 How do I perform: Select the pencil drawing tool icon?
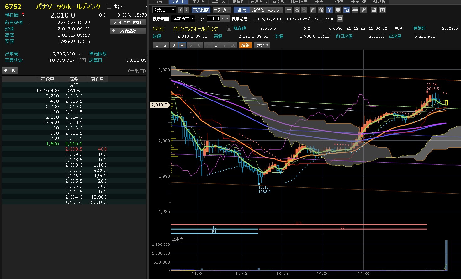pos(313,10)
